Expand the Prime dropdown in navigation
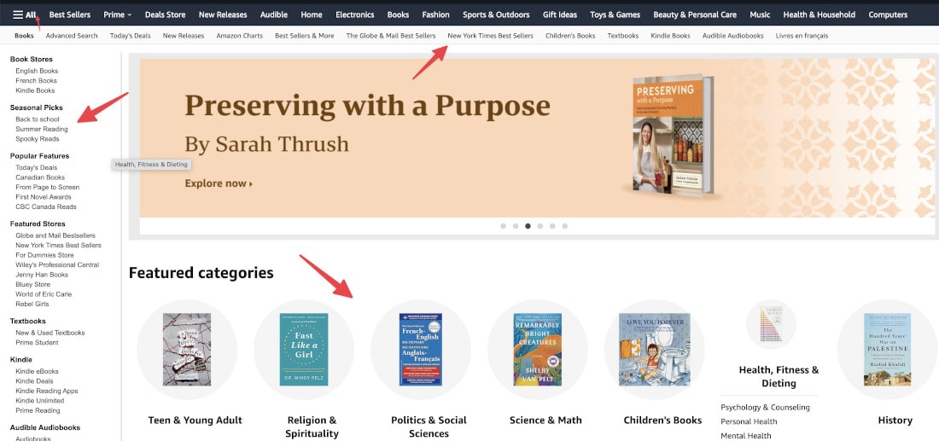 click(x=118, y=15)
